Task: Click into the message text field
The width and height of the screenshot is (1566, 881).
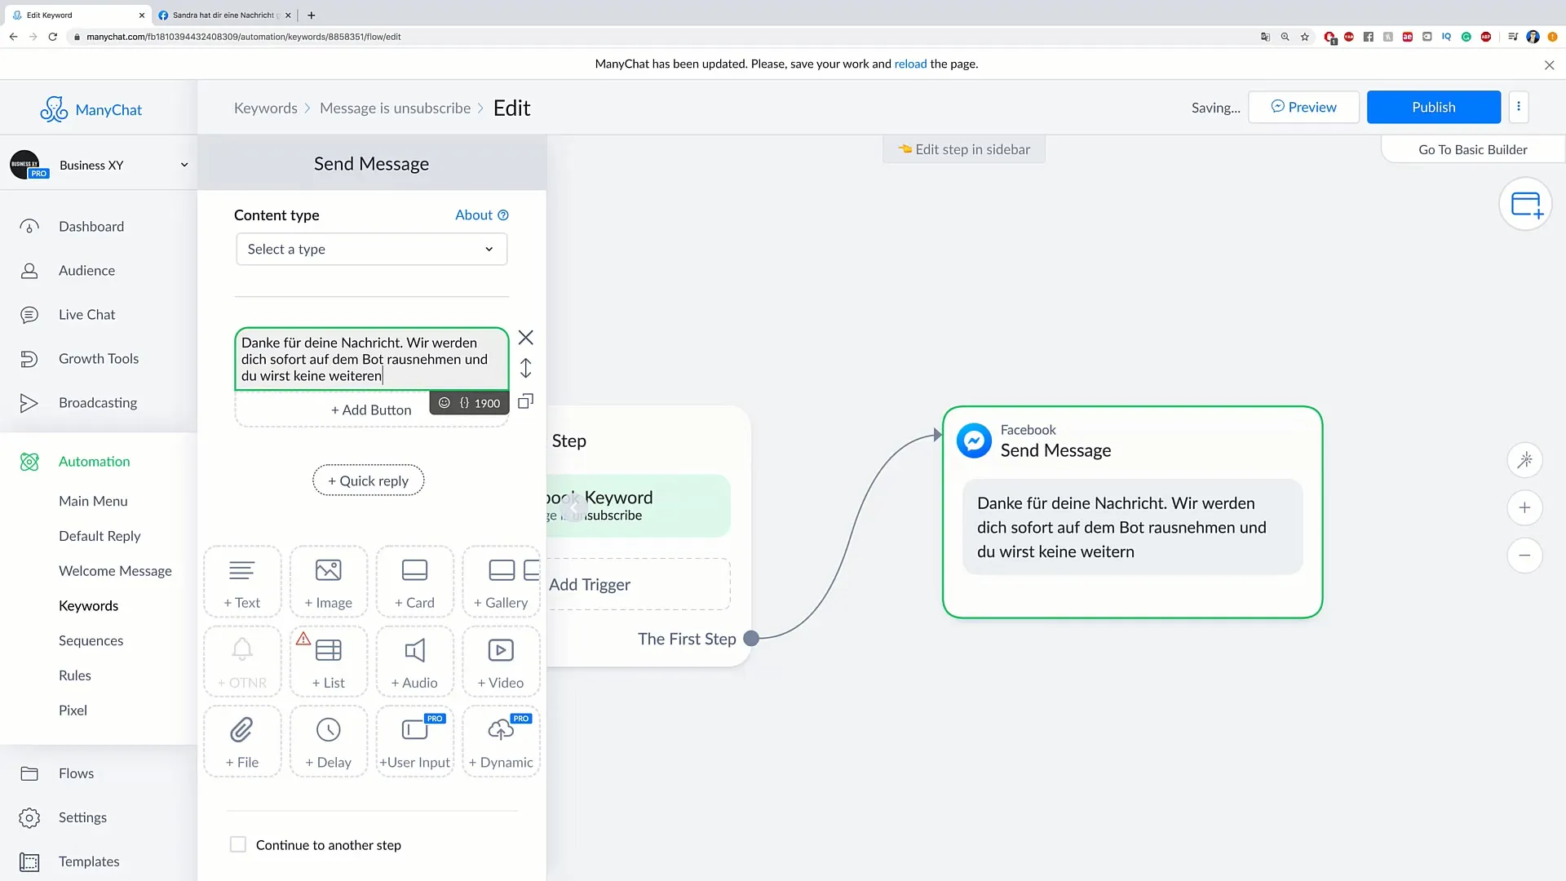Action: pos(371,359)
